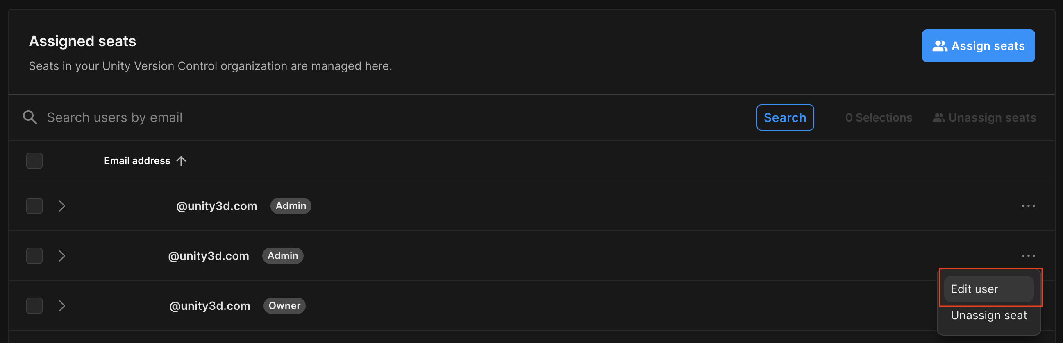The height and width of the screenshot is (343, 1063).
Task: Check the second Admin user checkbox
Action: click(x=34, y=255)
